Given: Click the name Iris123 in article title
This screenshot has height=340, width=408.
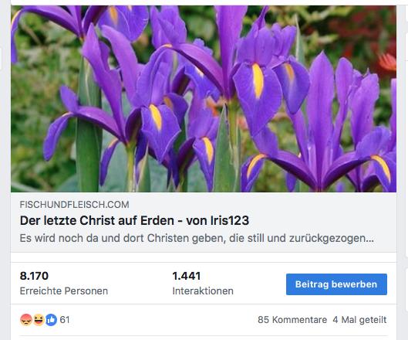Looking at the screenshot, I should coord(230,220).
